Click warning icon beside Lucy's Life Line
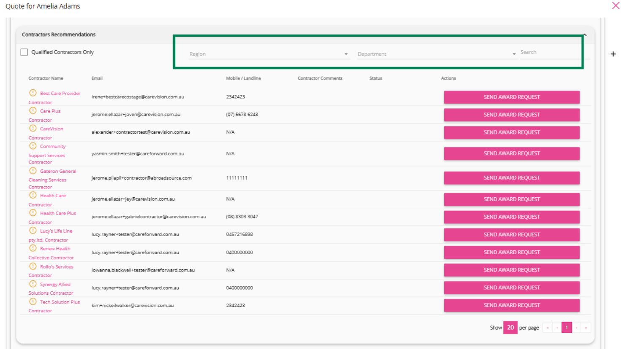The height and width of the screenshot is (349, 621). [33, 231]
